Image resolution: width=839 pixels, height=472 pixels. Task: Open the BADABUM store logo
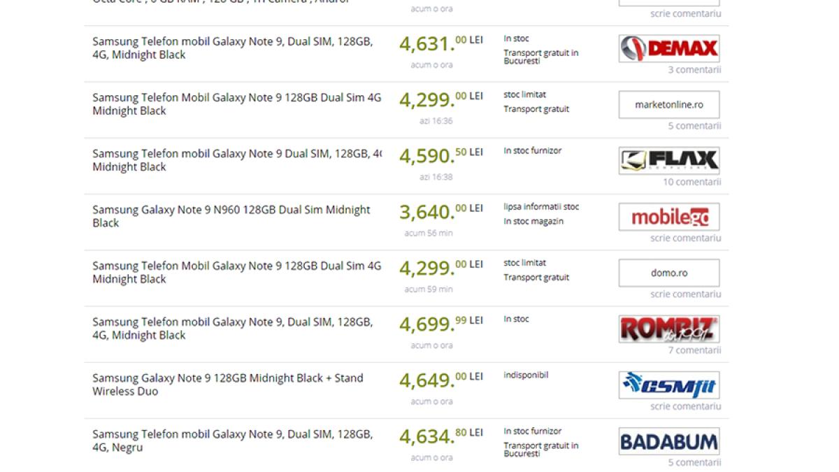668,441
